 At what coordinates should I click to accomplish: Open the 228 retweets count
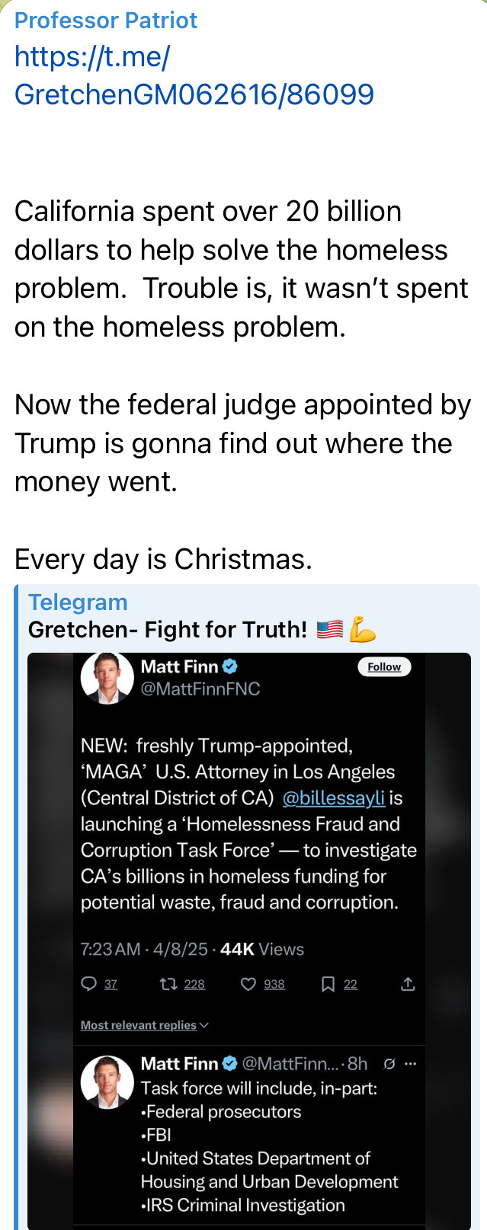pos(194,984)
